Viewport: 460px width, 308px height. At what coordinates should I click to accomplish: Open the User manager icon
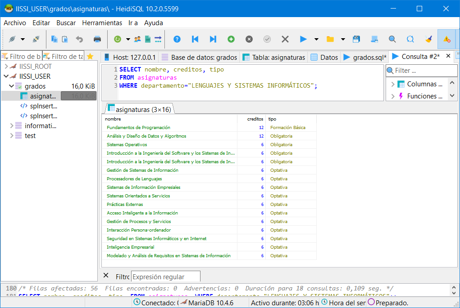(137, 39)
